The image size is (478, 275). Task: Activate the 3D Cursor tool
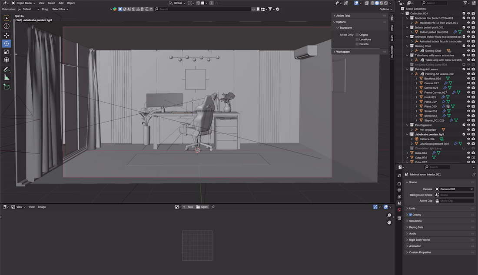[7, 27]
